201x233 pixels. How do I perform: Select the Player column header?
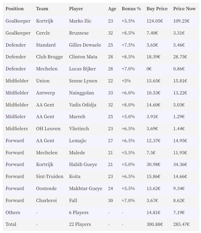pos(76,9)
